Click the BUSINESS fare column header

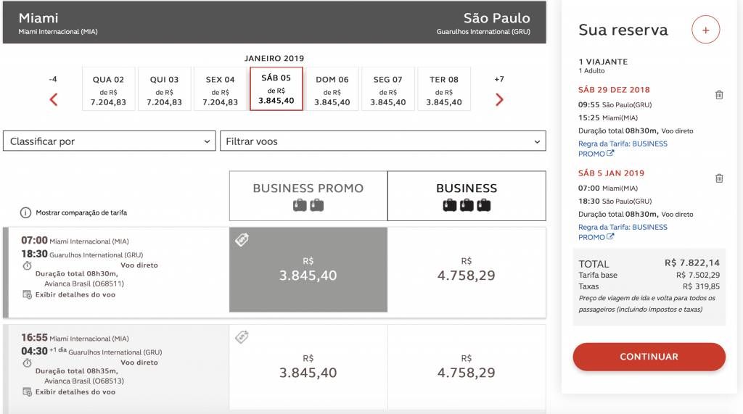click(467, 196)
